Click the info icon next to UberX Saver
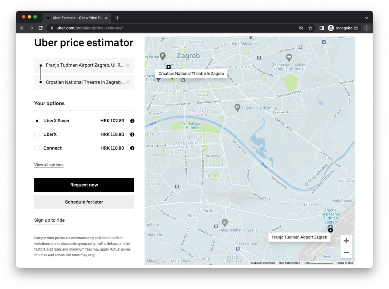The image size is (389, 289). 132,121
